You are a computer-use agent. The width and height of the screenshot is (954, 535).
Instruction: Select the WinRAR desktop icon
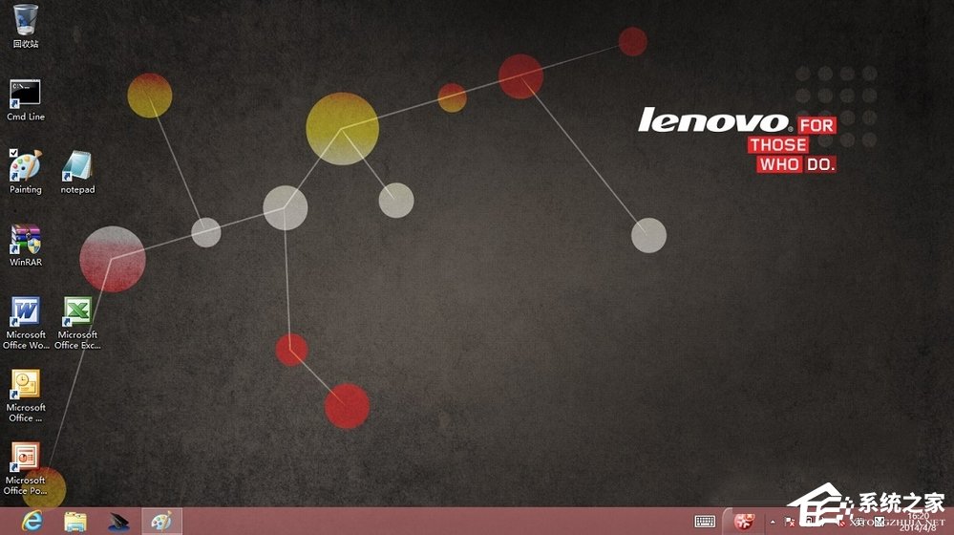click(25, 246)
